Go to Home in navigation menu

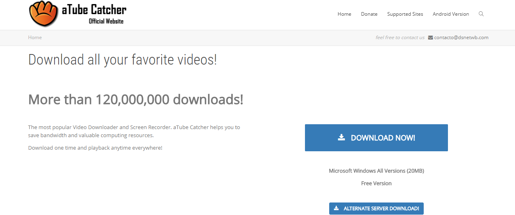pyautogui.click(x=344, y=14)
